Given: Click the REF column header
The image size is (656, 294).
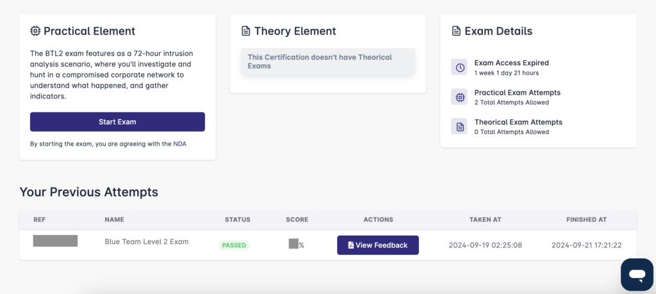Looking at the screenshot, I should coord(40,220).
